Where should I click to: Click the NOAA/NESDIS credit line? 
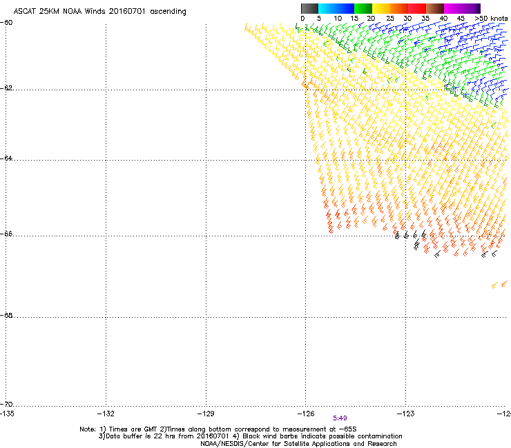[298, 444]
